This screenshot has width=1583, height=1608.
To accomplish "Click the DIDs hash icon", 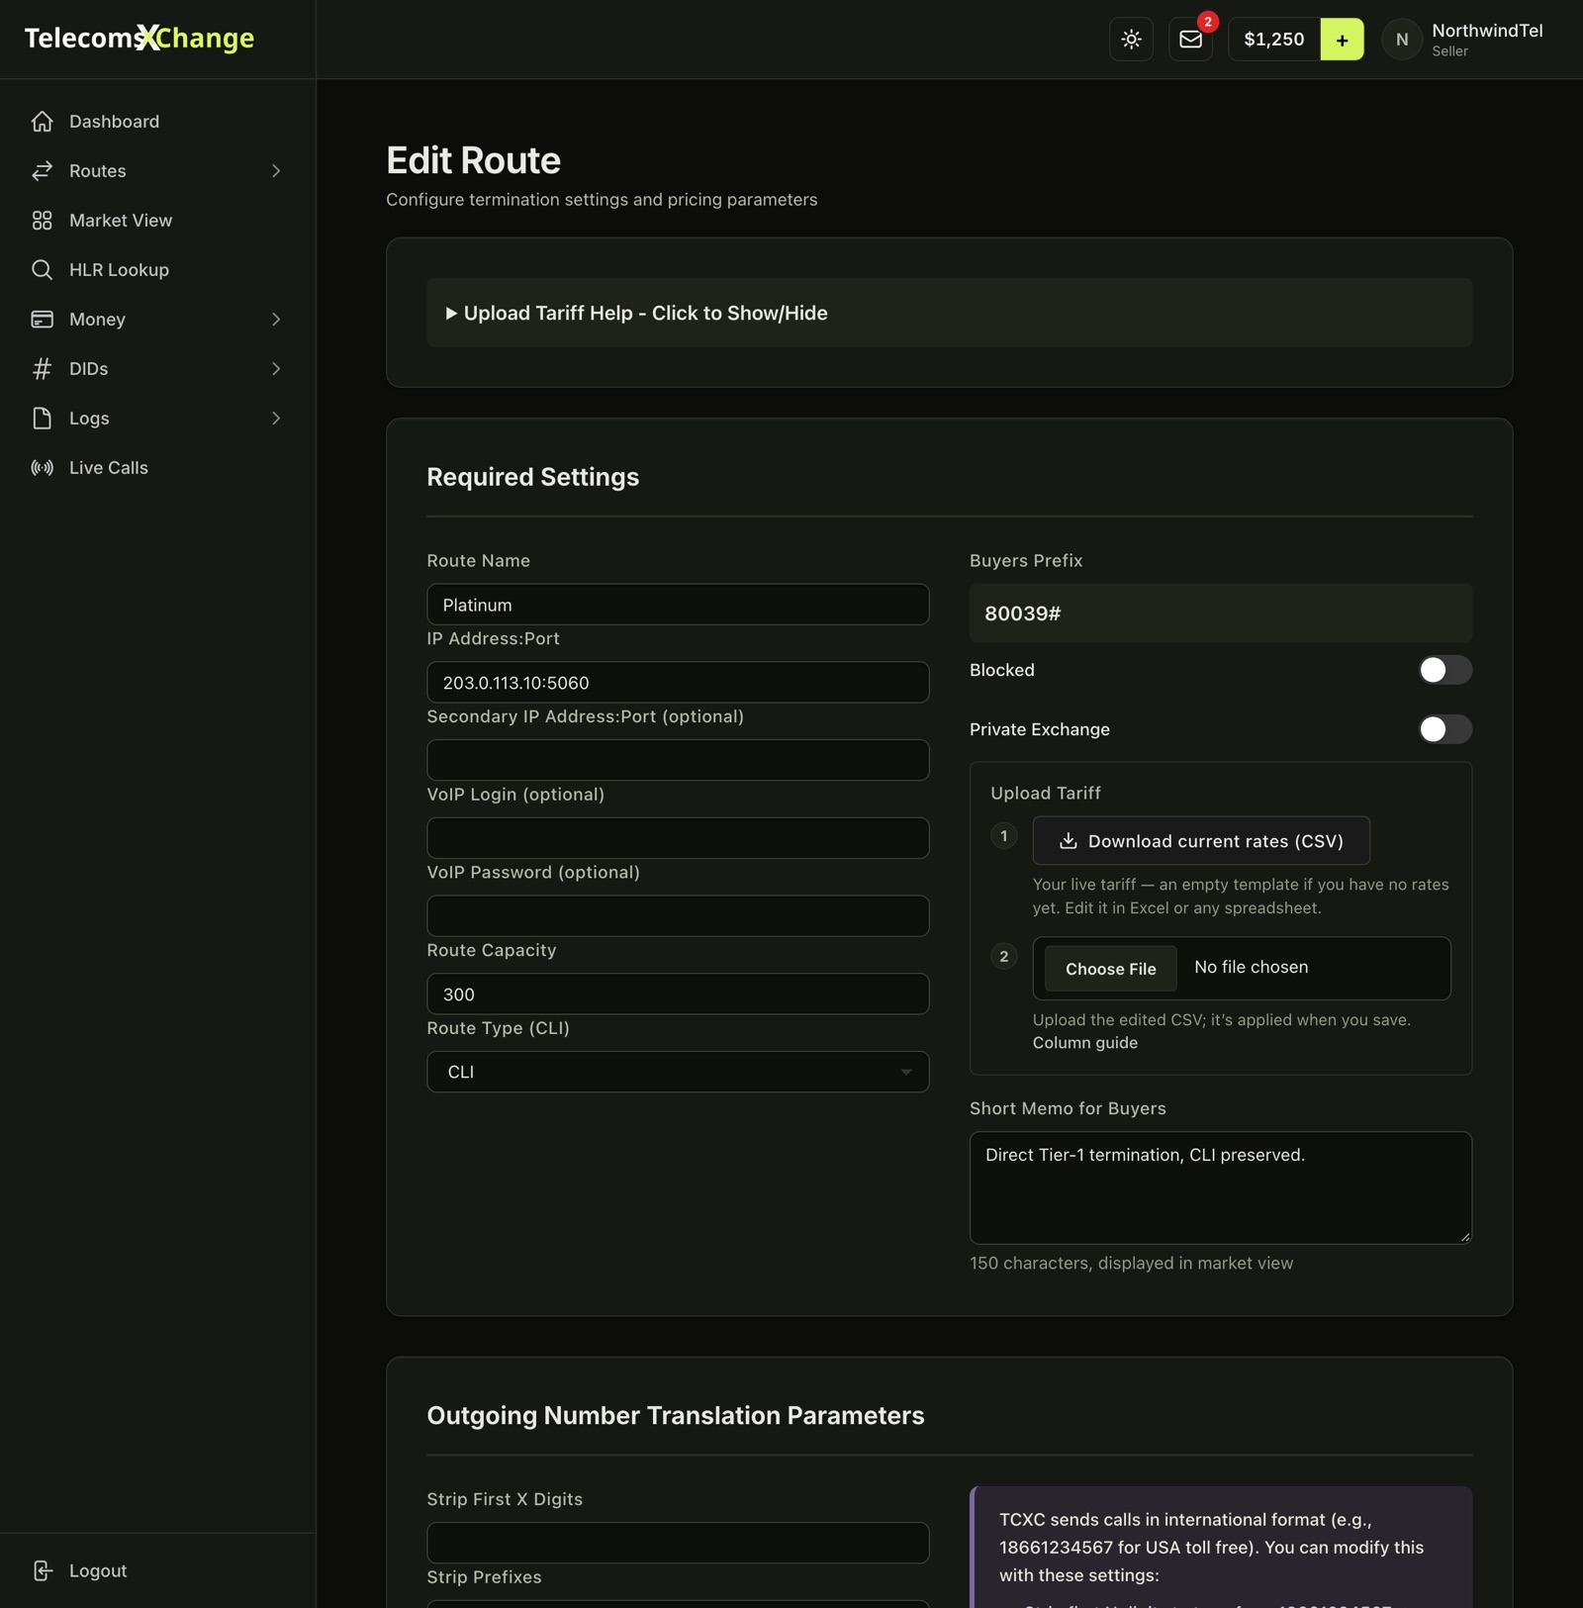I will pos(42,368).
